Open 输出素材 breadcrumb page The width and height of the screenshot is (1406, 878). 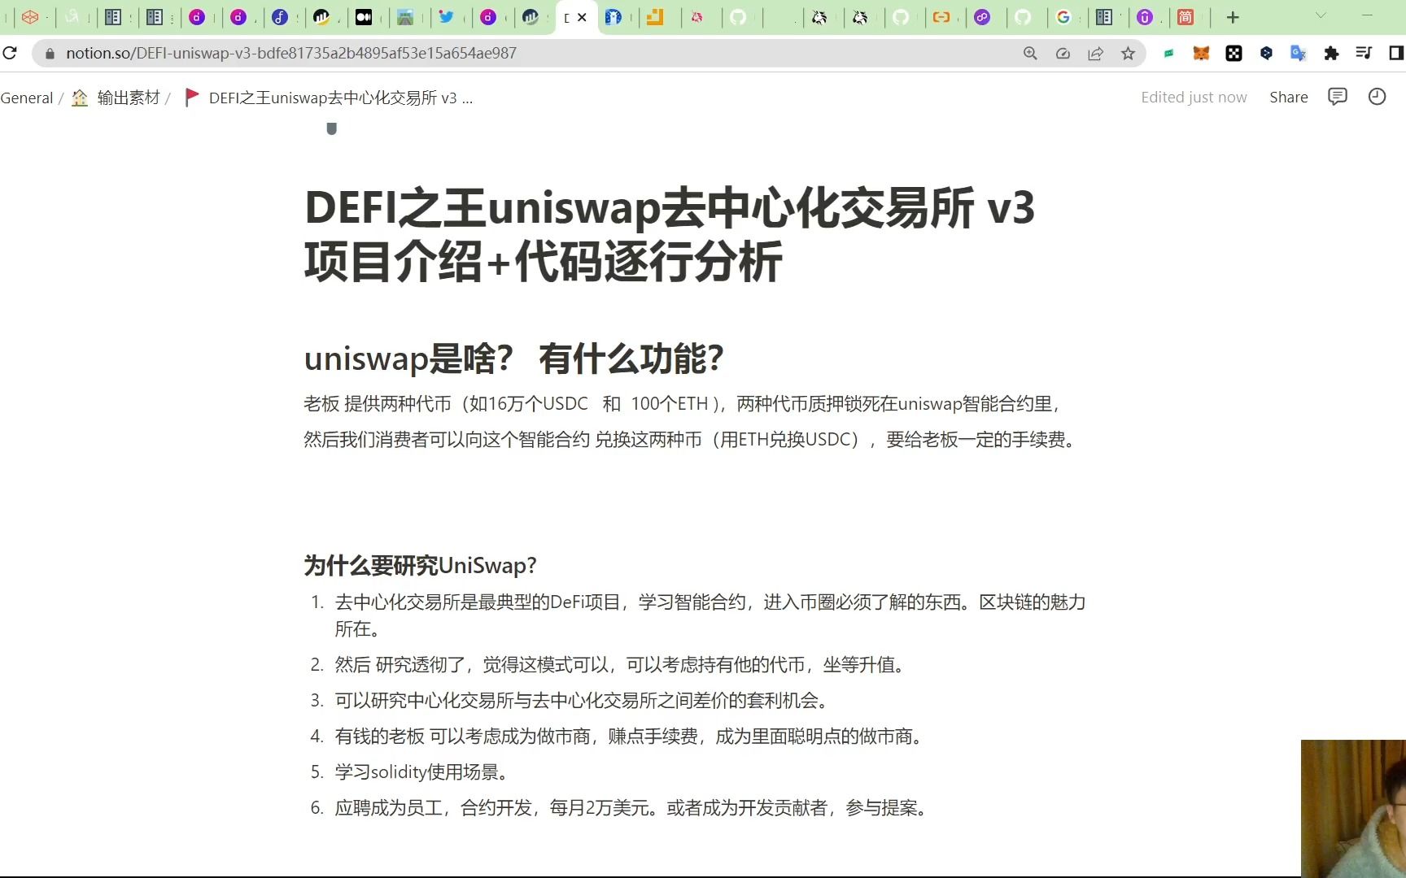129,98
